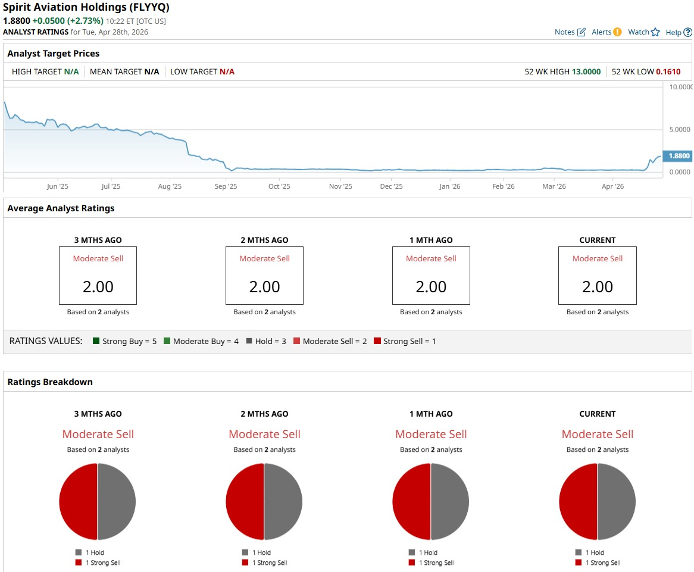Image resolution: width=694 pixels, height=572 pixels.
Task: Click the Hold gray legend swatch
Action: click(x=249, y=341)
